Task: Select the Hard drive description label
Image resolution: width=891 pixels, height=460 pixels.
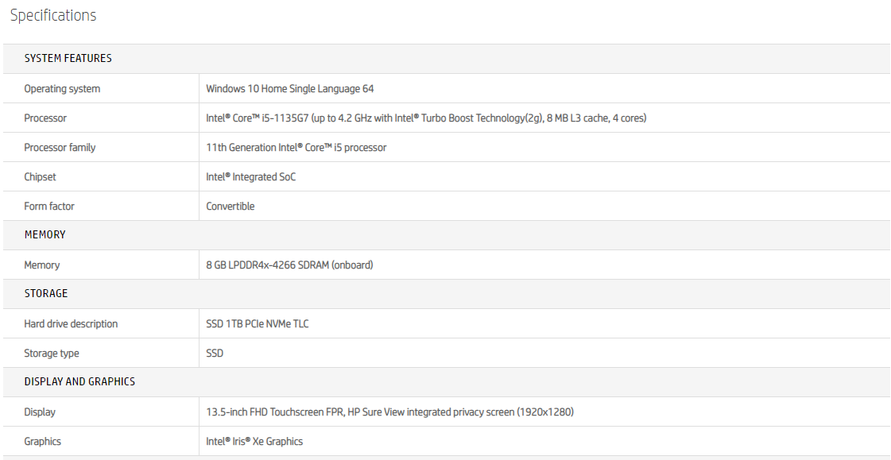Action: pos(71,324)
